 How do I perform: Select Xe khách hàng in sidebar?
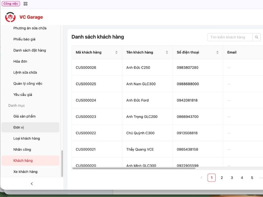click(25, 172)
